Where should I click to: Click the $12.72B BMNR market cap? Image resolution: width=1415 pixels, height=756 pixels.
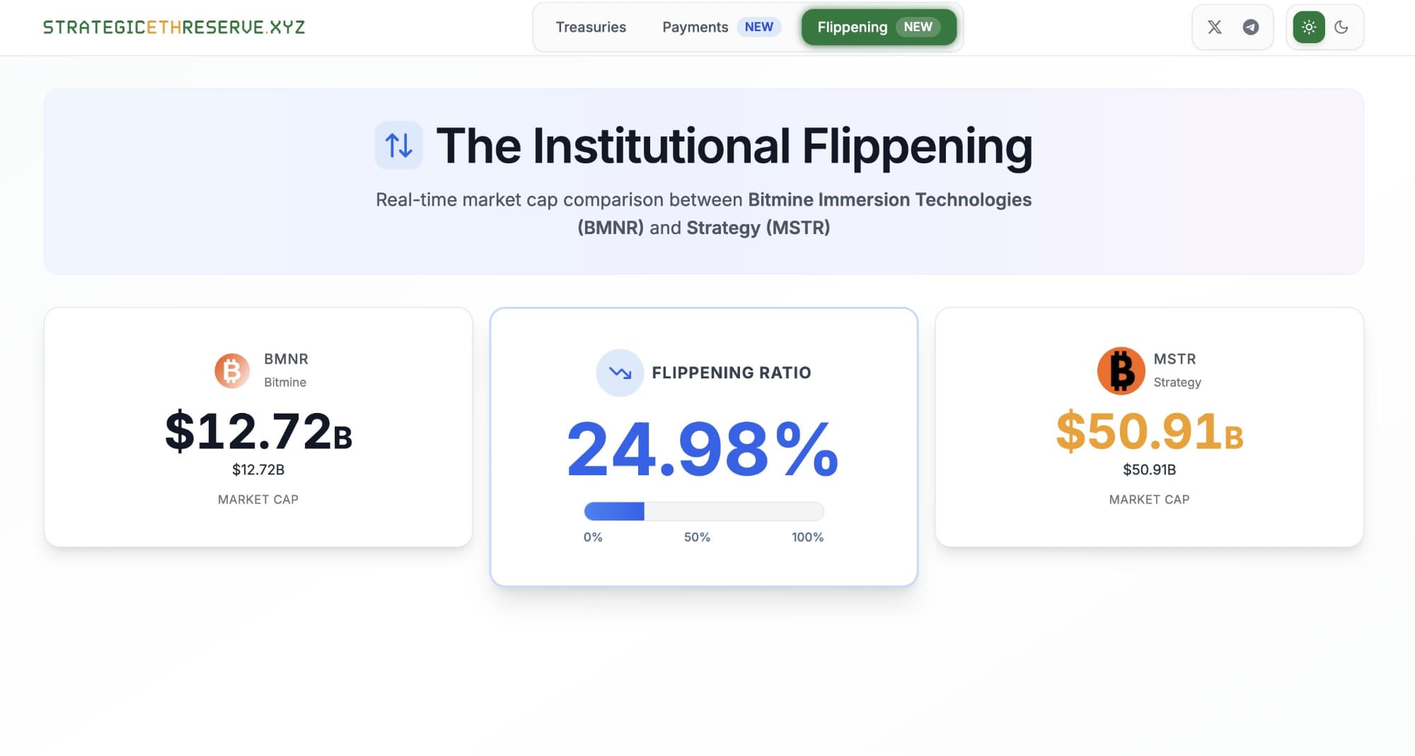258,431
